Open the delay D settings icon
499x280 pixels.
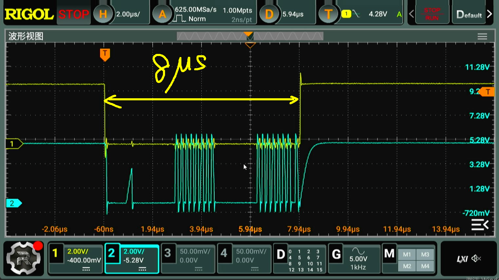pos(269,14)
